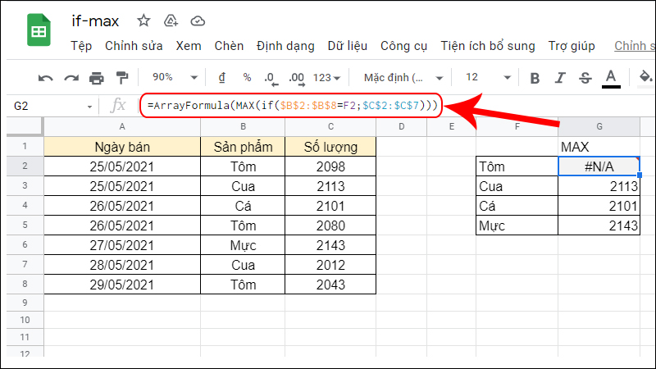Check the cloud save status icon
The height and width of the screenshot is (369, 656).
(x=198, y=20)
